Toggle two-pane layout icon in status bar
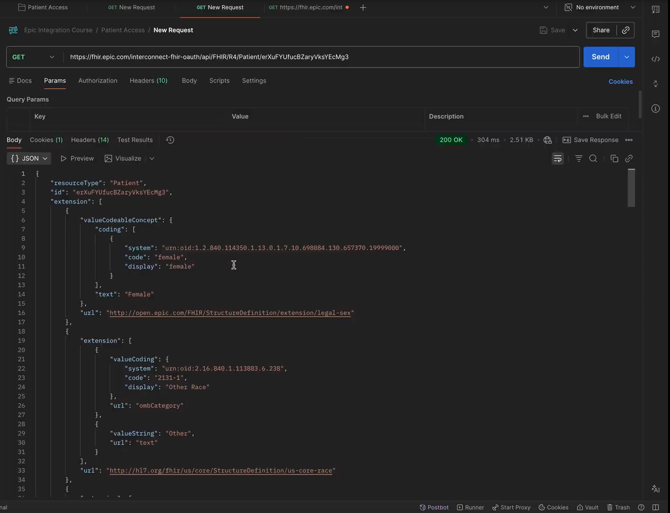 (656, 507)
